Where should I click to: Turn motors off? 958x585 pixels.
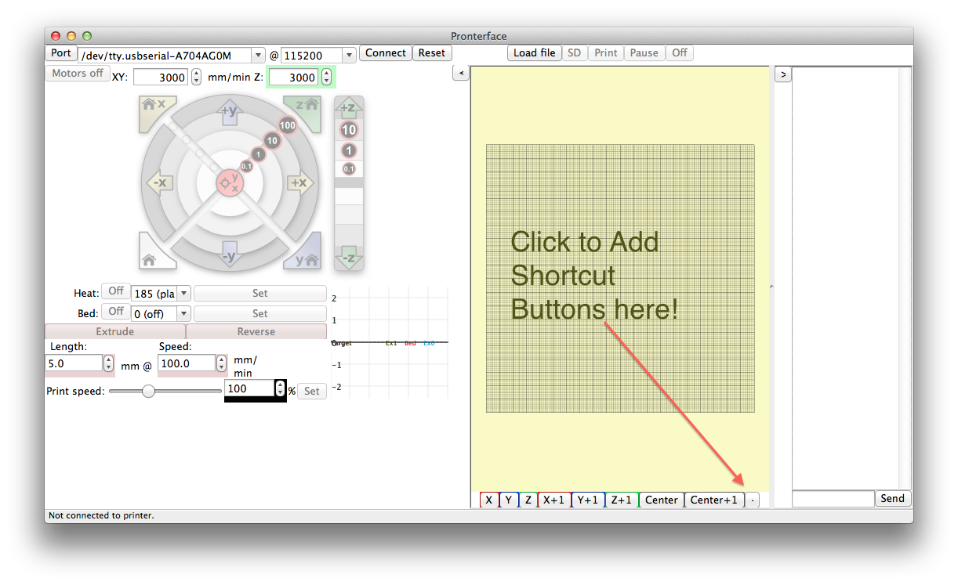[x=78, y=74]
